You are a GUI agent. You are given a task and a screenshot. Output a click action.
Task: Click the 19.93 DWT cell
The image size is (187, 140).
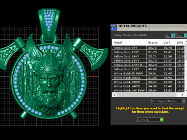coord(169,78)
